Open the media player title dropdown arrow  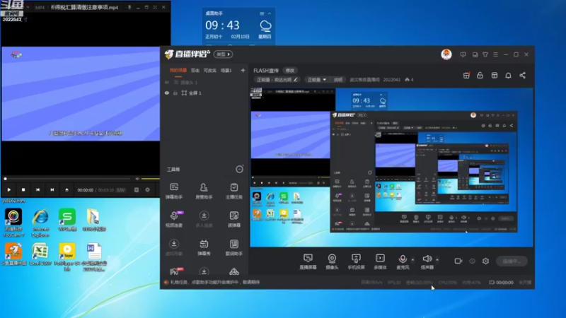click(28, 7)
